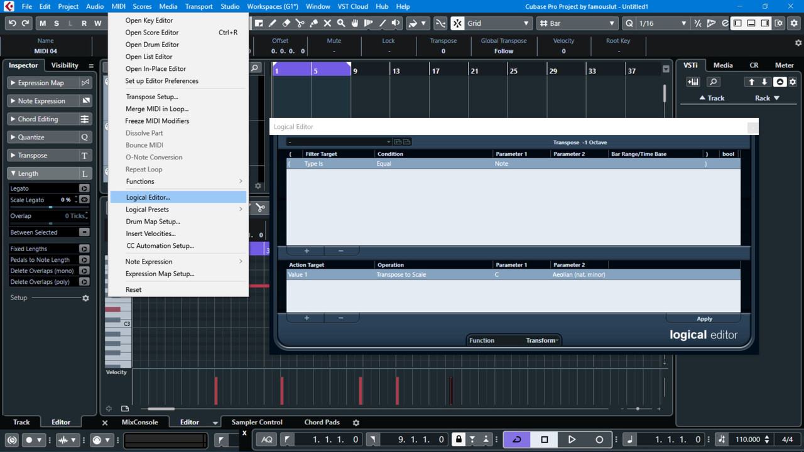Select the Glue tool

[x=313, y=23]
